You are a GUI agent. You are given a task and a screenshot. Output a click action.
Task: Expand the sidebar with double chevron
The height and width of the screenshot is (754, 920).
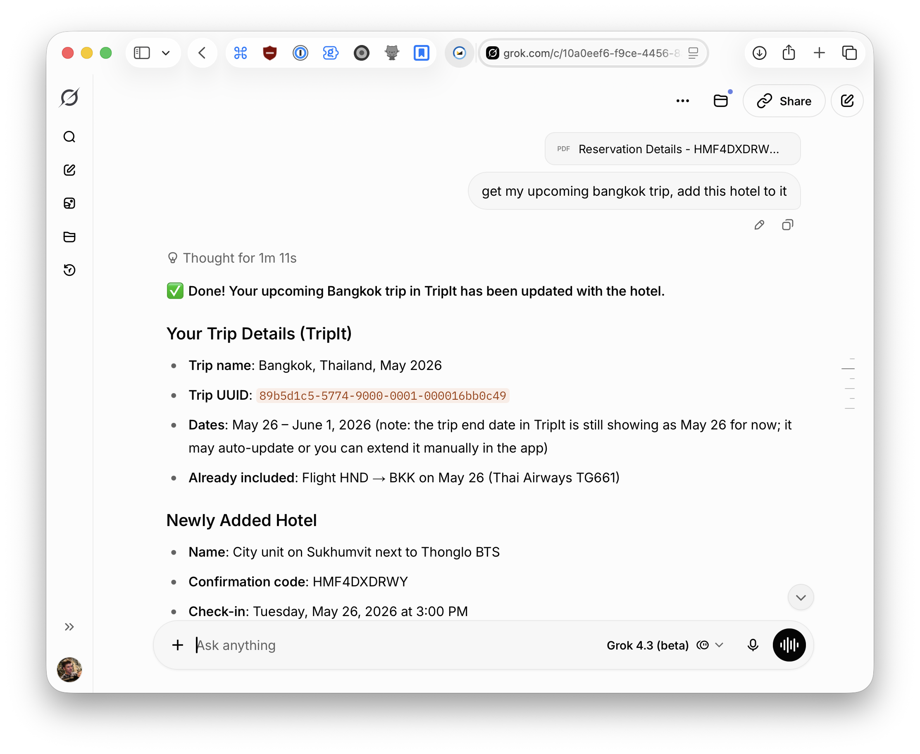click(x=69, y=627)
